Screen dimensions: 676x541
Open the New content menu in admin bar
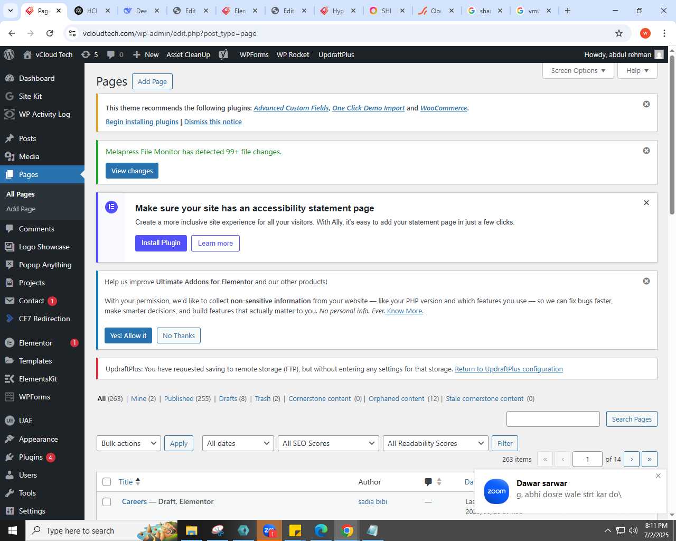click(146, 54)
